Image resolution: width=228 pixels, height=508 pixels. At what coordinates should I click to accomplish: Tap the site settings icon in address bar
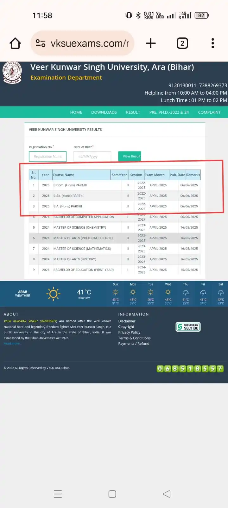41,43
